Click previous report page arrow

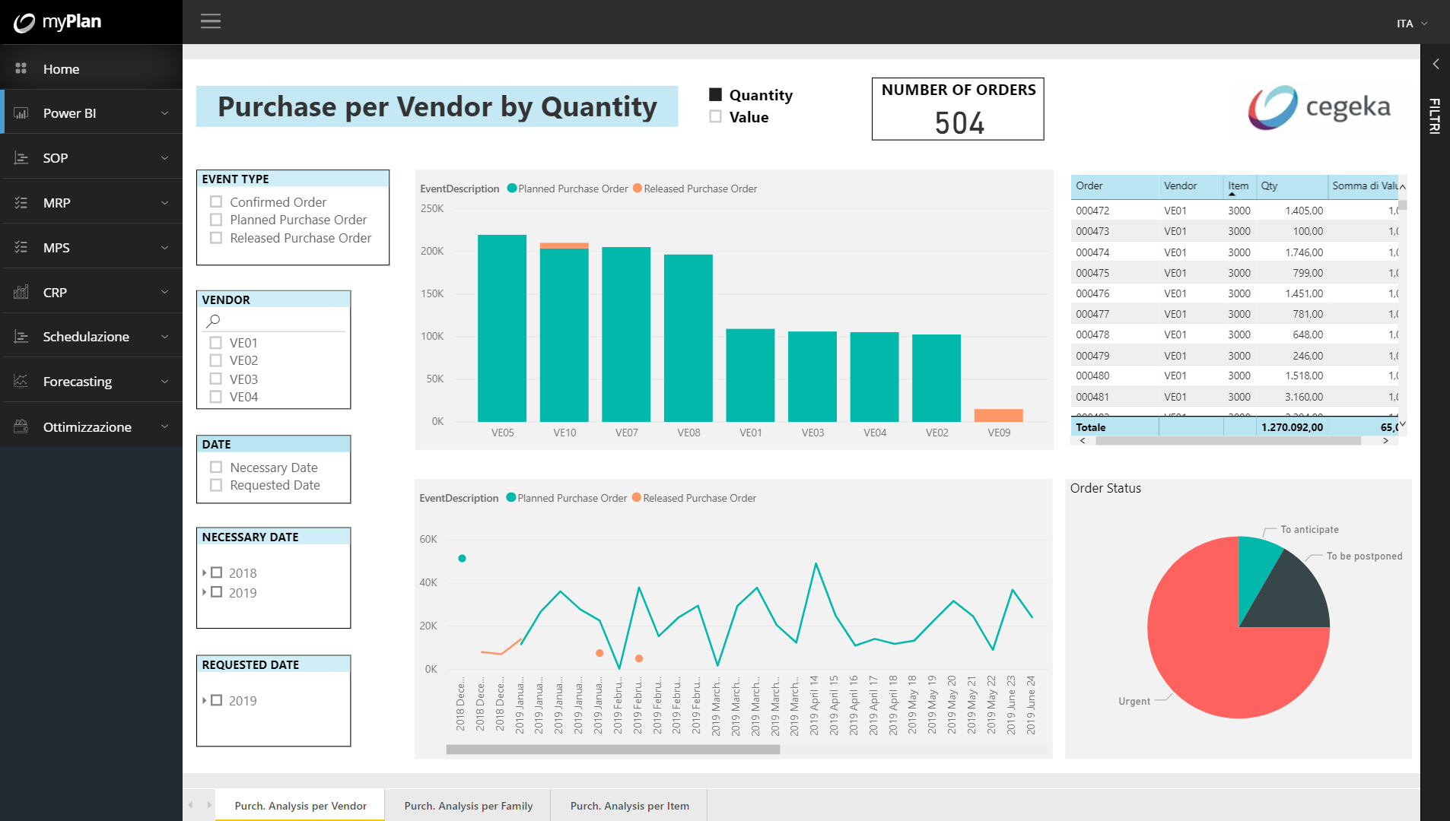tap(191, 805)
